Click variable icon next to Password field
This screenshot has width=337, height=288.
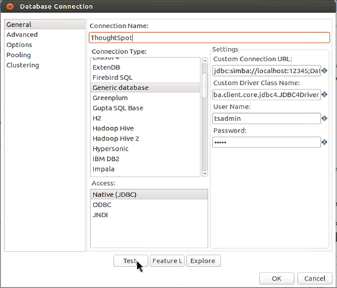[324, 142]
